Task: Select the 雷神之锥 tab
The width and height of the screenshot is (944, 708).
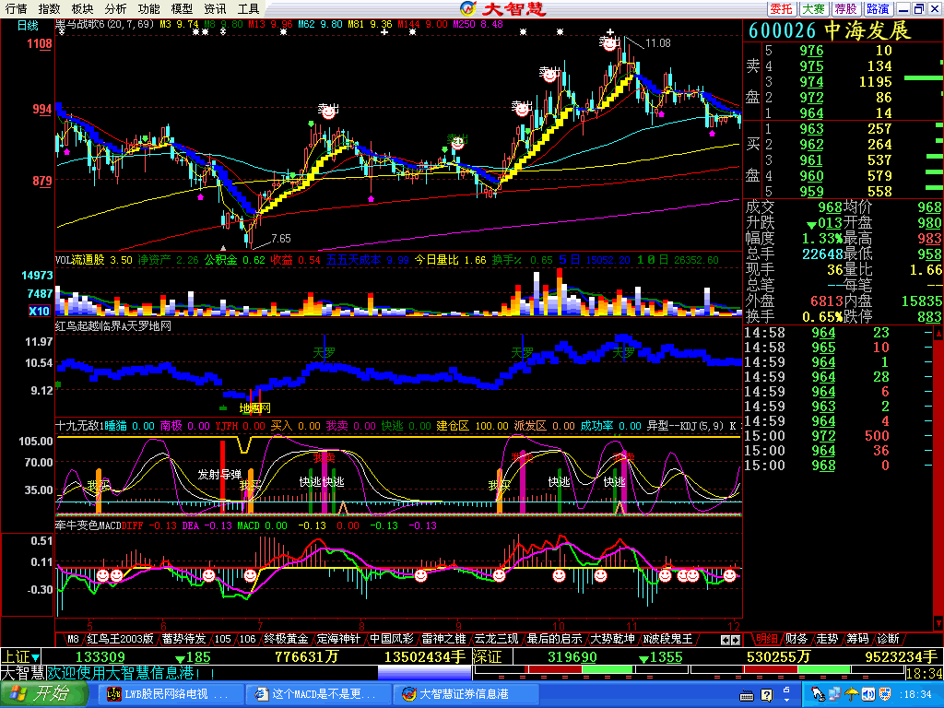Action: (443, 639)
